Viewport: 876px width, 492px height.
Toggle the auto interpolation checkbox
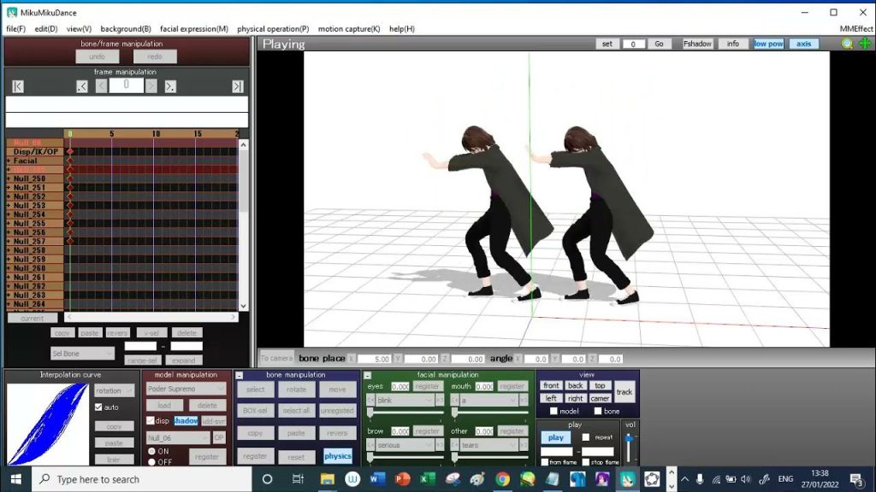pos(99,407)
